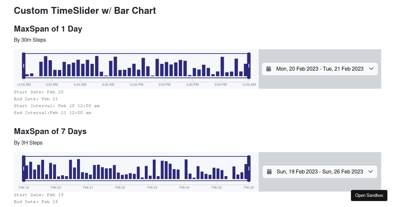Grab right handle of the 7 Days slider
This screenshot has height=207, width=395.
(x=249, y=169)
